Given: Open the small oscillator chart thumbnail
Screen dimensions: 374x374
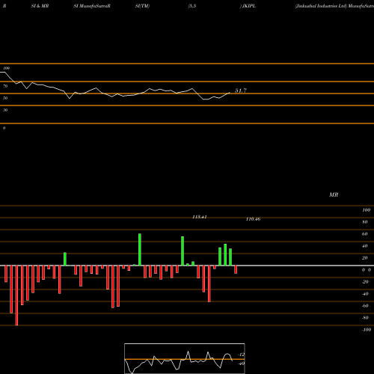Looking at the screenshot, I should (185, 358).
